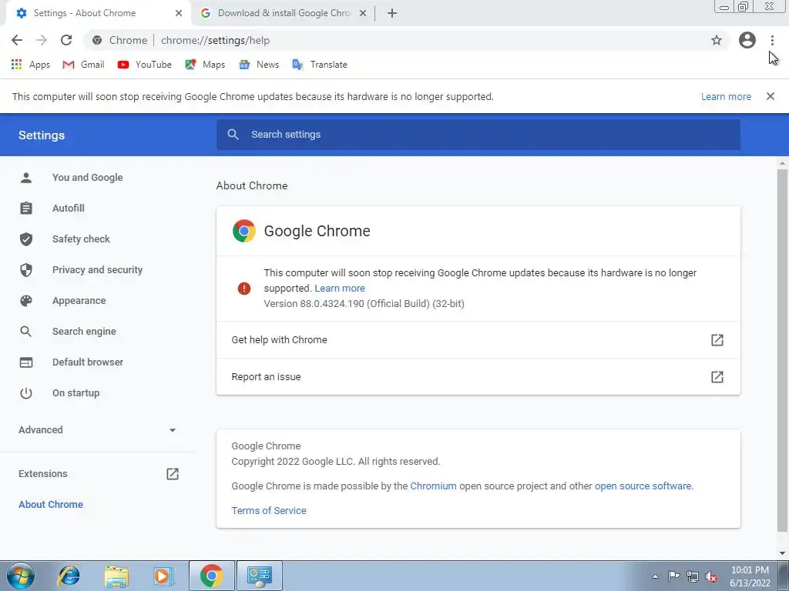The image size is (789, 591).
Task: Click the Extensions external-link icon
Action: [172, 473]
